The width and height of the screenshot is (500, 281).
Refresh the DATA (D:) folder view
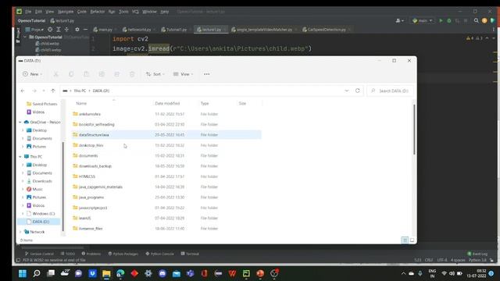point(358,91)
